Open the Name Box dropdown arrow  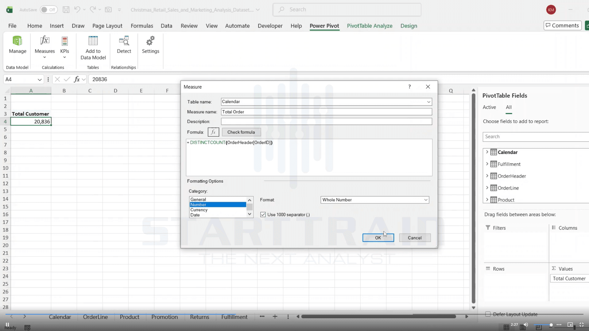coord(40,79)
